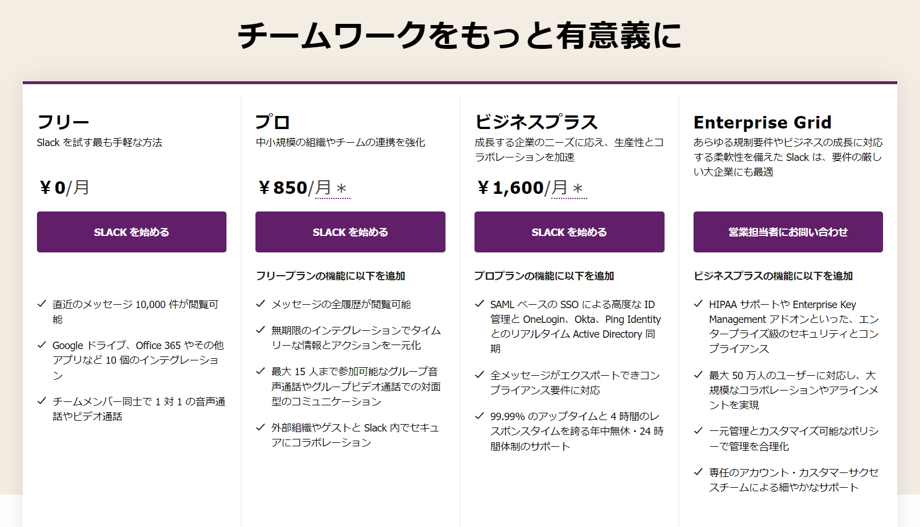The width and height of the screenshot is (920, 527).
Task: Click "SLACK を始める" under ビジネスプラス
Action: coord(568,232)
